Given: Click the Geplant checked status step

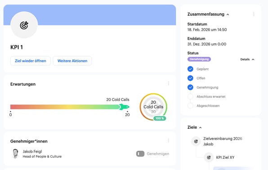Looking at the screenshot, I should click(190, 69).
